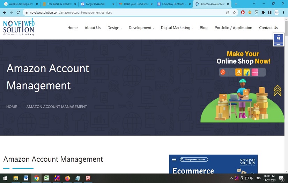Viewport: 288px width, 183px height.
Task: Open File Explorer from taskbar
Action: click(16, 178)
